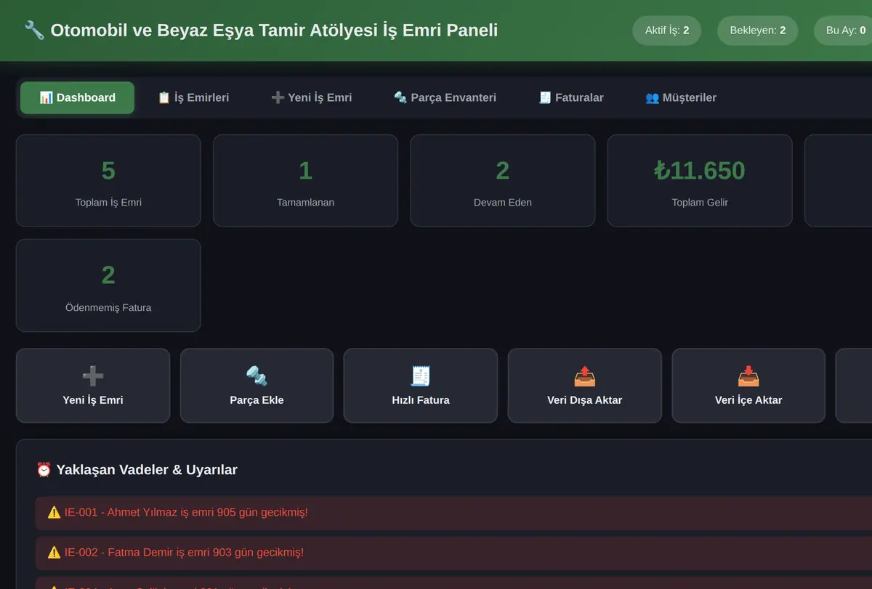The image size is (872, 589).
Task: Click the bolt icon beside Parça Envanteri
Action: click(x=400, y=97)
